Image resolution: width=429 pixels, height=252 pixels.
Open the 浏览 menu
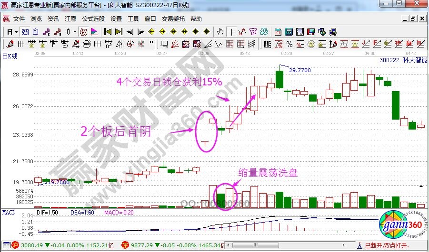36,19
